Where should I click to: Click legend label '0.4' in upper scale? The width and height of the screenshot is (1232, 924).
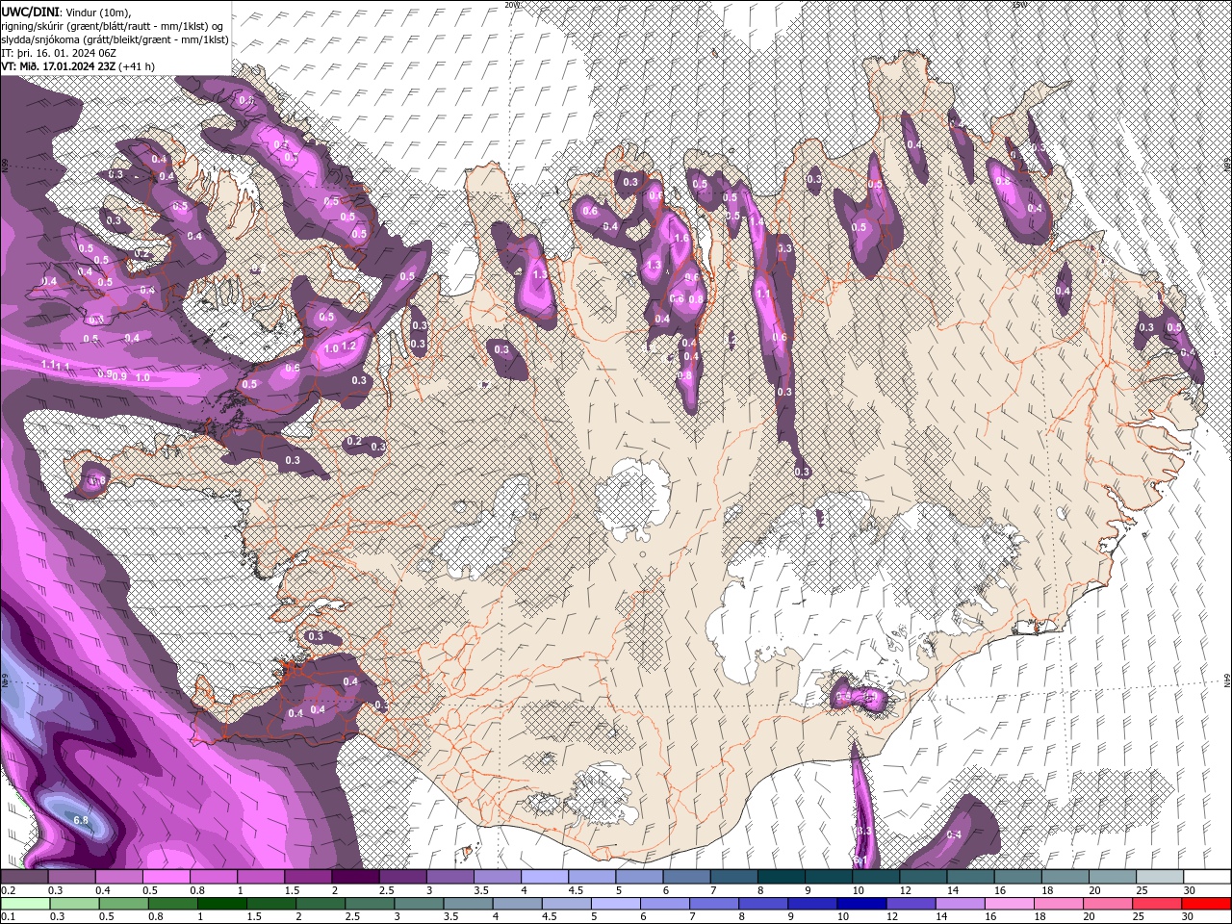(102, 890)
